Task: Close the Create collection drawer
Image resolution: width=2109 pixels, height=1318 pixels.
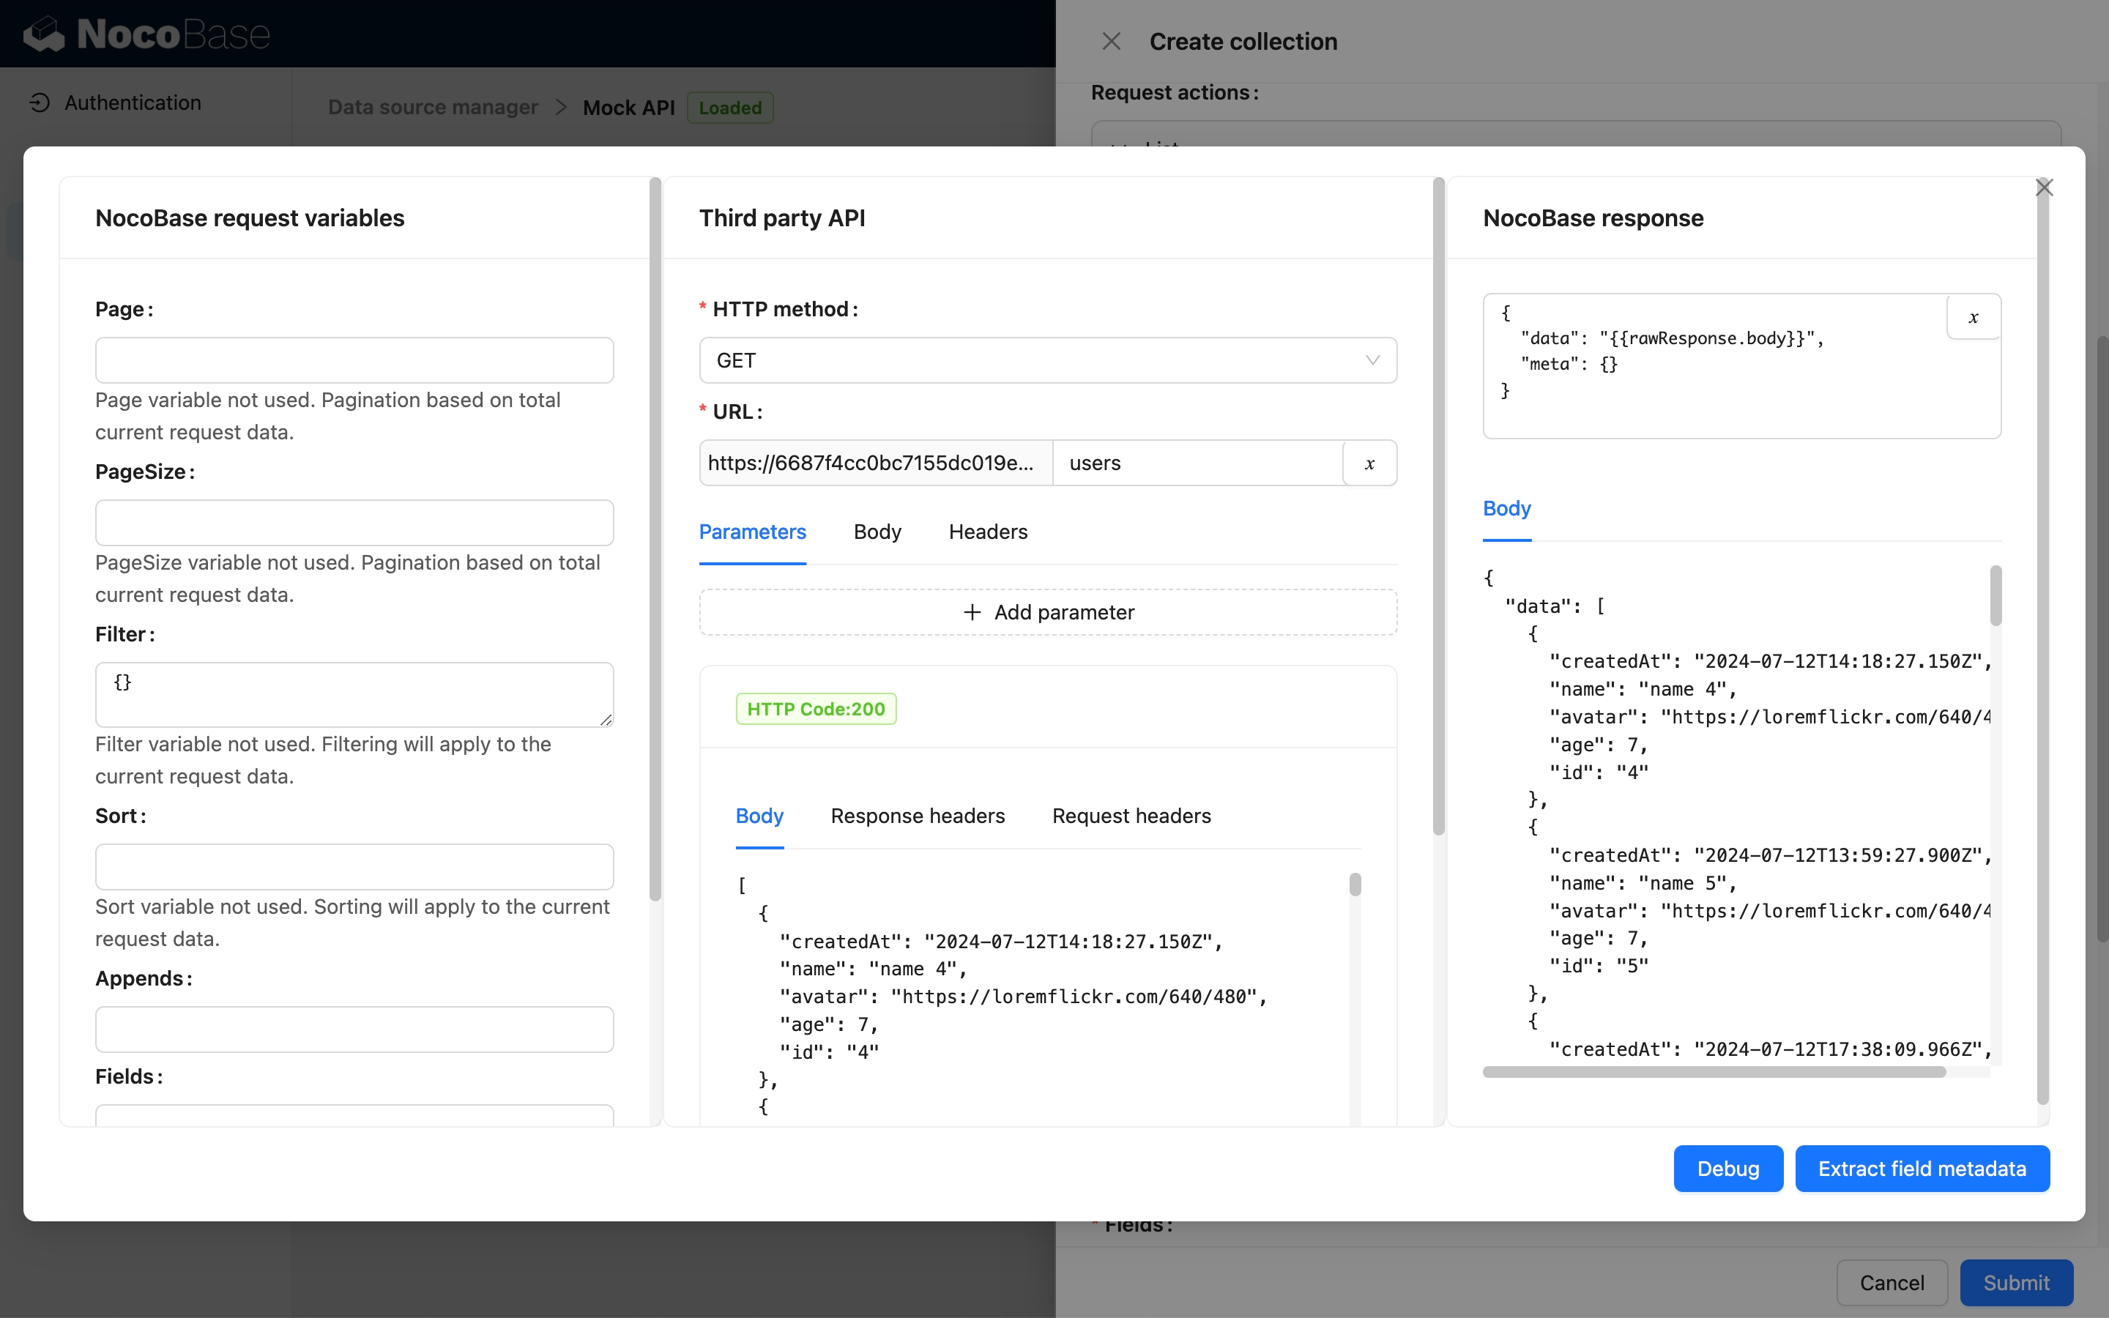Action: tap(1111, 41)
